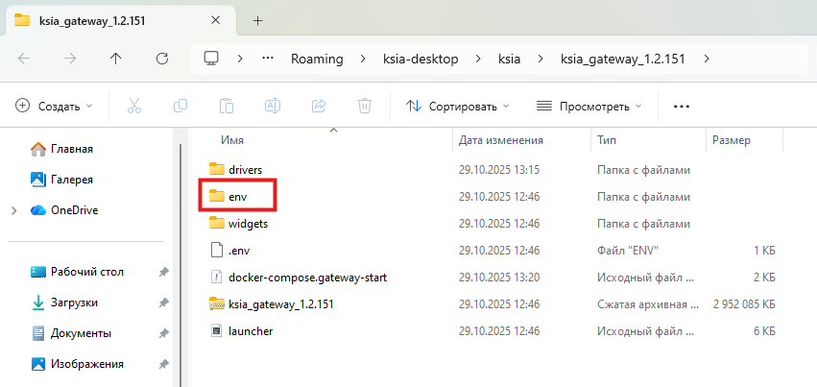817x387 pixels.
Task: Click the Cut scissors icon
Action: [134, 106]
